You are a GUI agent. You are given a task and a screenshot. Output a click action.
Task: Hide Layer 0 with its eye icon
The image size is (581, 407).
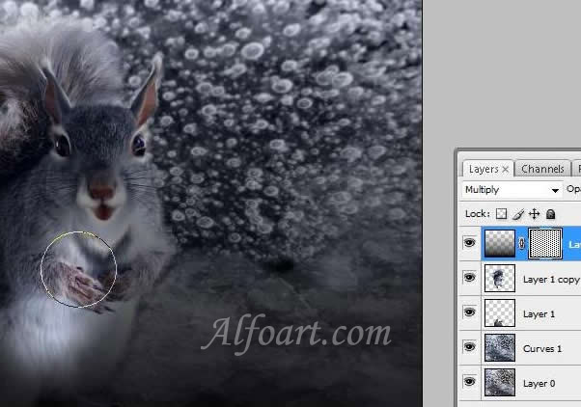pos(470,381)
